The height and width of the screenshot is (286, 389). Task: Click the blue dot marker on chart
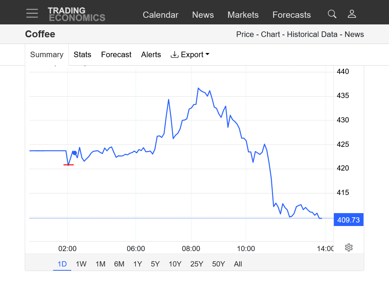(74, 153)
